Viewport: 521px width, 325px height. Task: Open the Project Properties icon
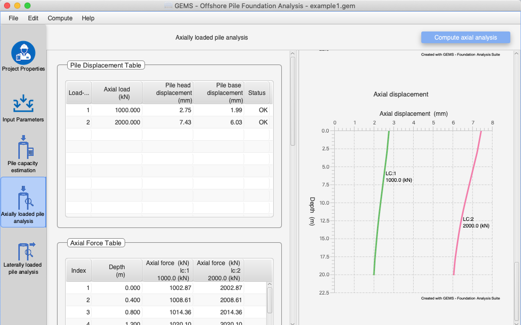click(x=23, y=53)
